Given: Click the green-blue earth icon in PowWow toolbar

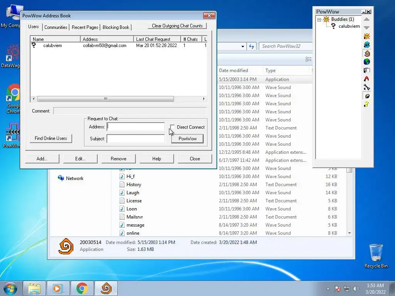Looking at the screenshot, I should pos(367,62).
